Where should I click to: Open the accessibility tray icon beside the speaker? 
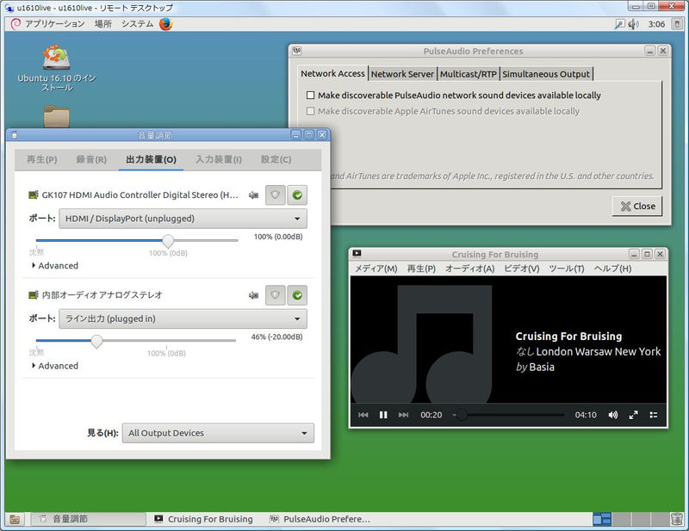[x=619, y=24]
